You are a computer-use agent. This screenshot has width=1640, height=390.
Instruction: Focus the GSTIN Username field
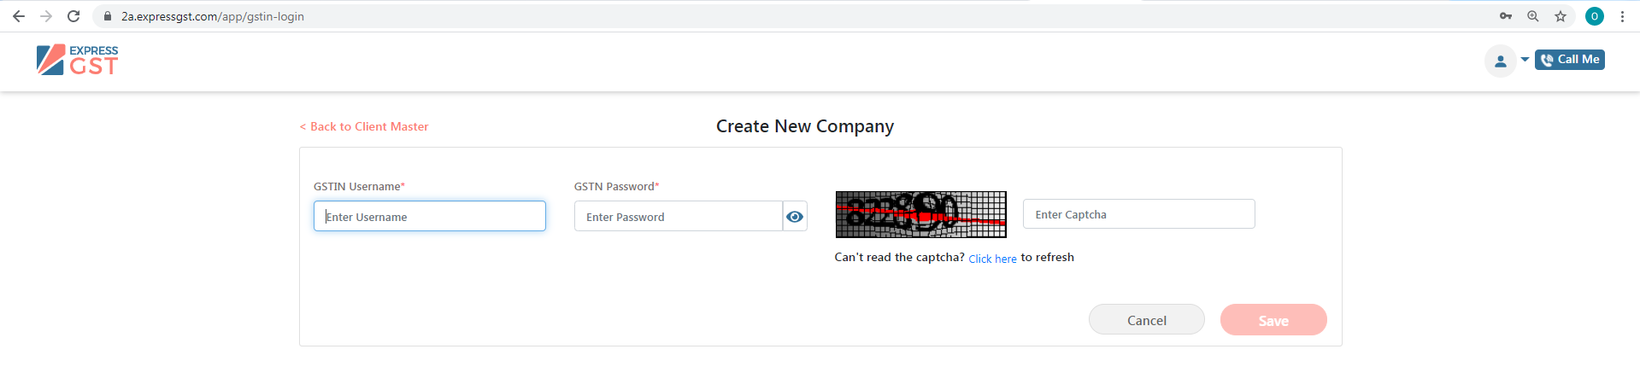pyautogui.click(x=430, y=216)
